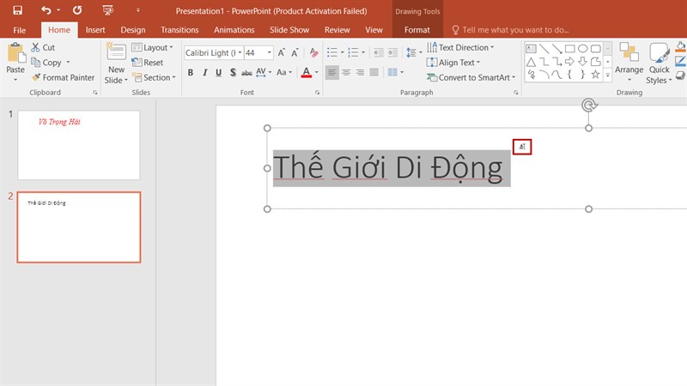This screenshot has height=386, width=687.
Task: Increase the list indent level
Action: pos(392,53)
